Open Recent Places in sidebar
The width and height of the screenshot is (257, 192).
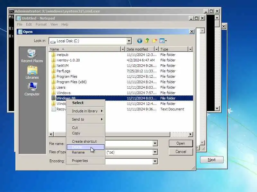tap(32, 56)
